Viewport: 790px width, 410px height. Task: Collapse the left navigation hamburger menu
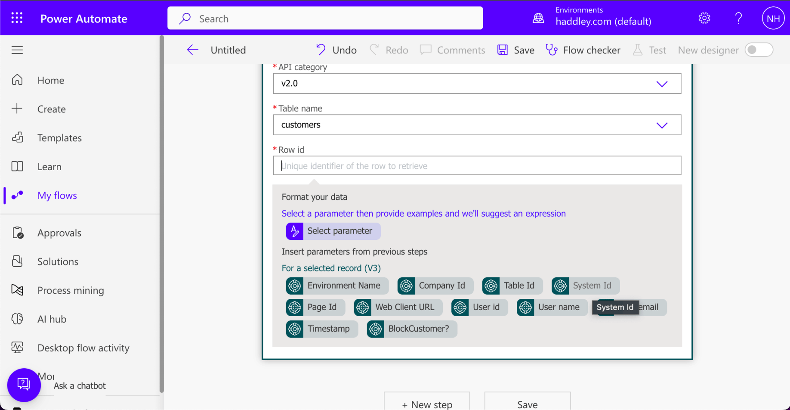(x=17, y=50)
